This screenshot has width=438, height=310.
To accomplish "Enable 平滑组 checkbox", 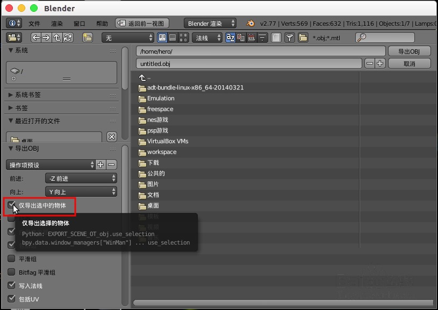I will [11, 259].
